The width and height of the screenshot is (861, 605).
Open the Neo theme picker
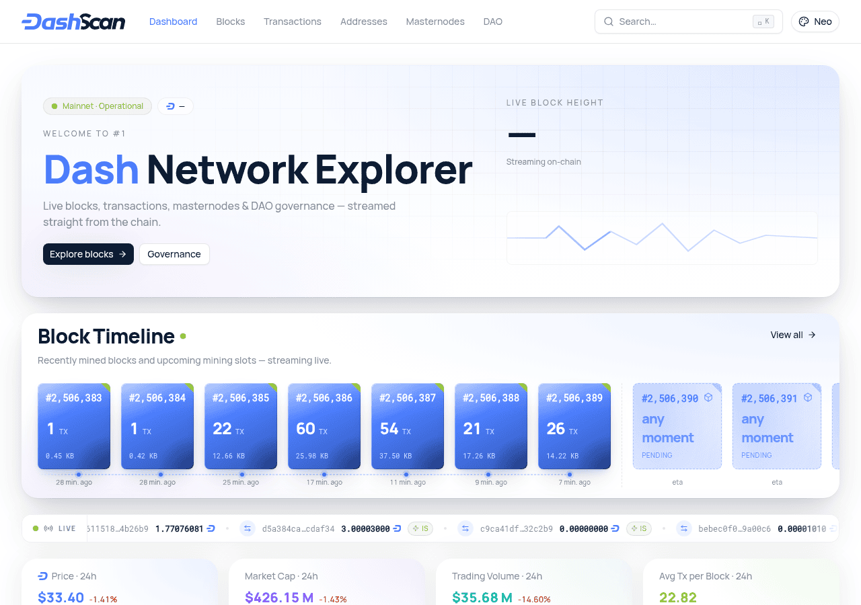(815, 22)
